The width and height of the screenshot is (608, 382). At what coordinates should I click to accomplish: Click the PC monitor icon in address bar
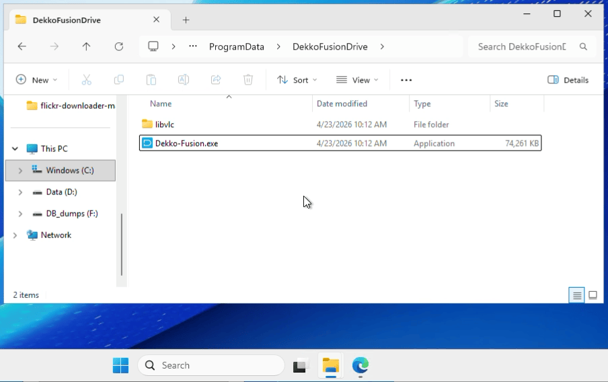[153, 46]
